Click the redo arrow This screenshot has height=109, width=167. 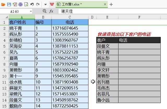pyautogui.click(x=38, y=4)
